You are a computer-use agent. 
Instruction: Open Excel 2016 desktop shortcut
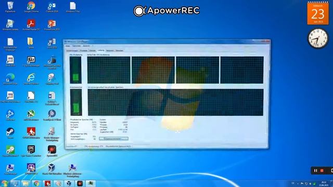(10, 61)
